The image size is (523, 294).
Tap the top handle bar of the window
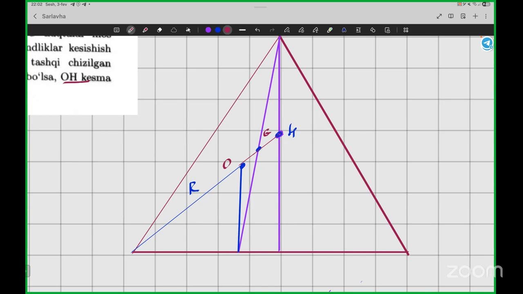coord(261,7)
